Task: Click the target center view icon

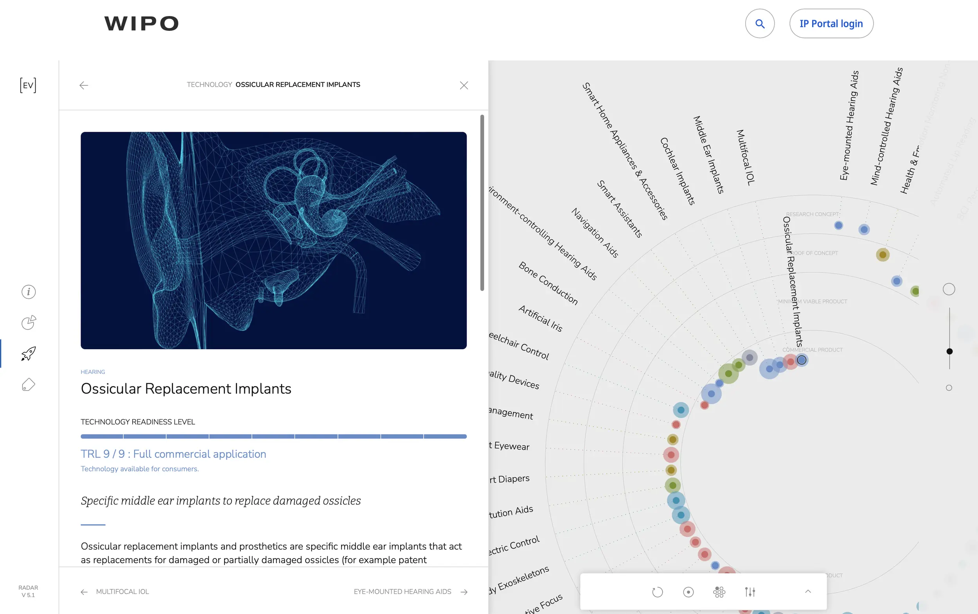Action: click(x=688, y=592)
